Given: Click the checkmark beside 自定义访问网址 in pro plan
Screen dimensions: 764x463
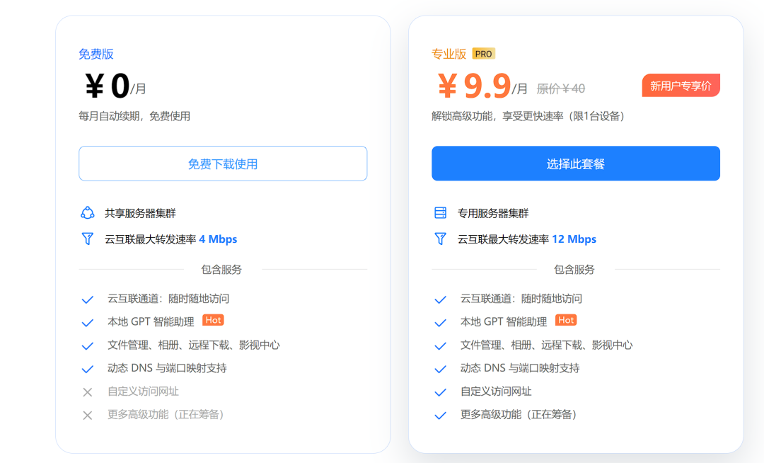Looking at the screenshot, I should [440, 391].
